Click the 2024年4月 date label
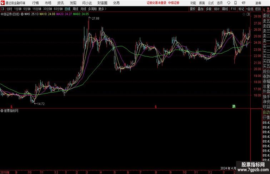Screen dimensions: 270x174 point(228,168)
